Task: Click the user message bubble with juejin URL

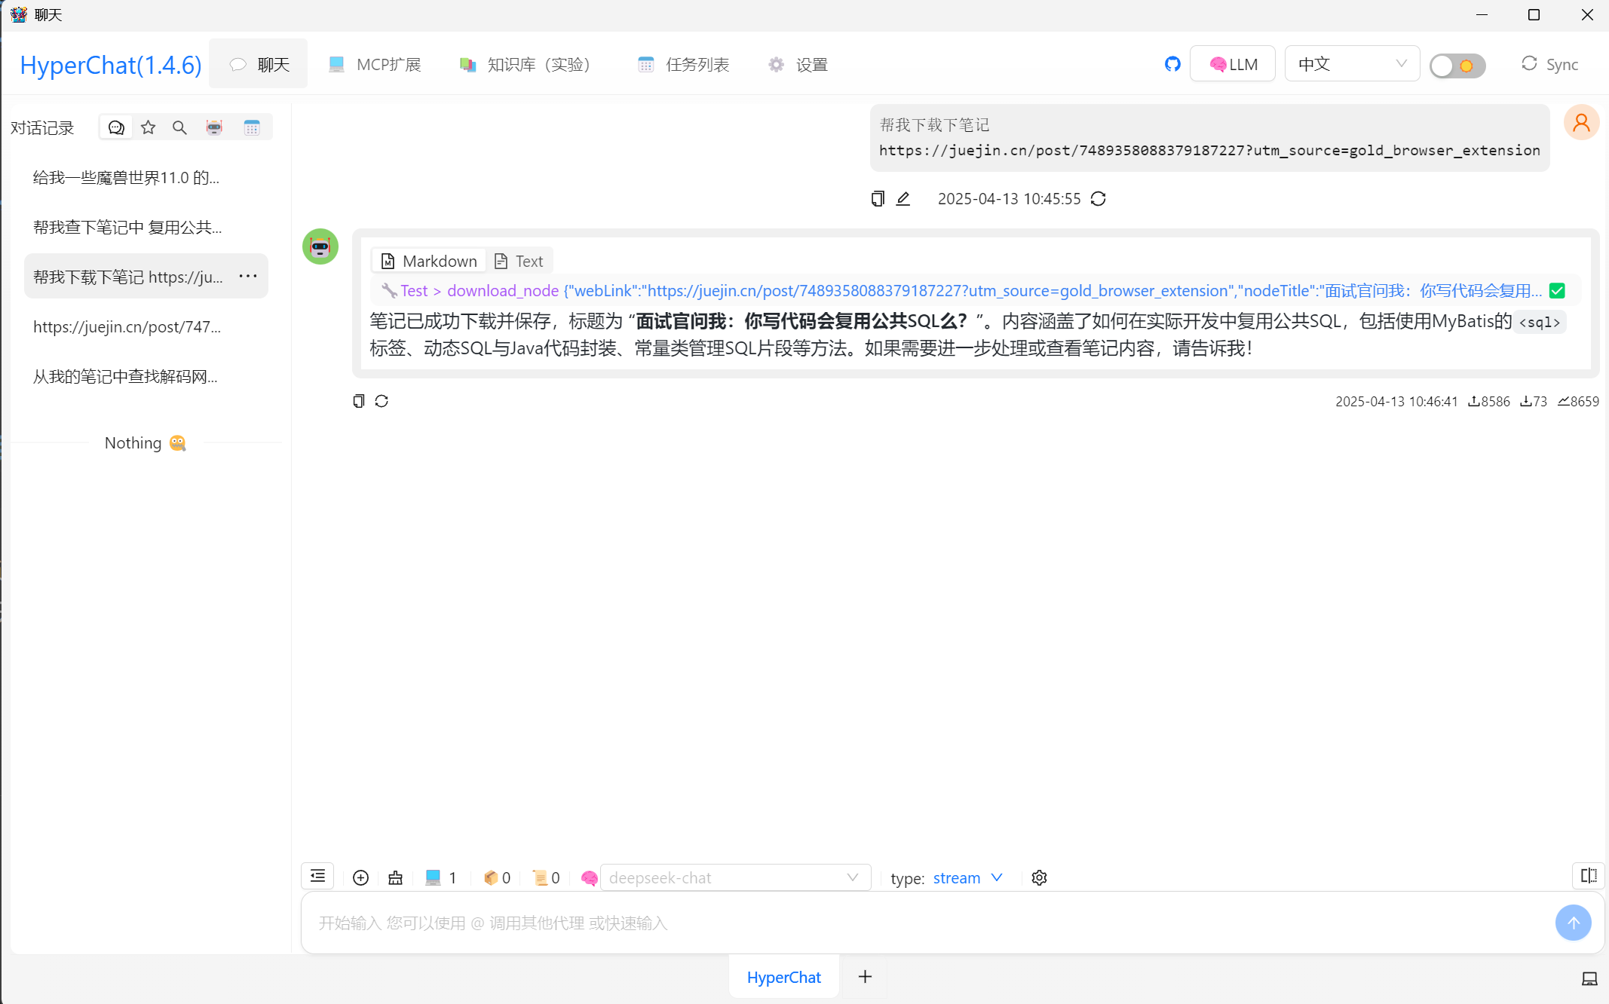Action: tap(1209, 138)
